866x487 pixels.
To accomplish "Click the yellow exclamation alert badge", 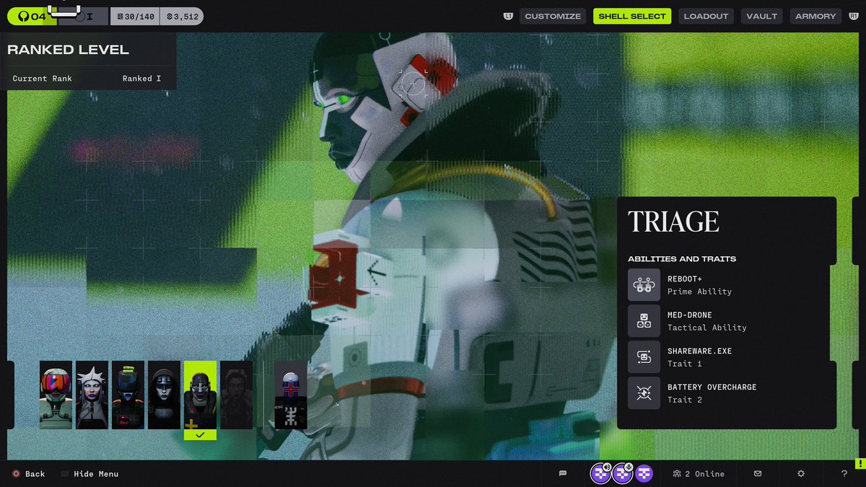I will pos(860,463).
